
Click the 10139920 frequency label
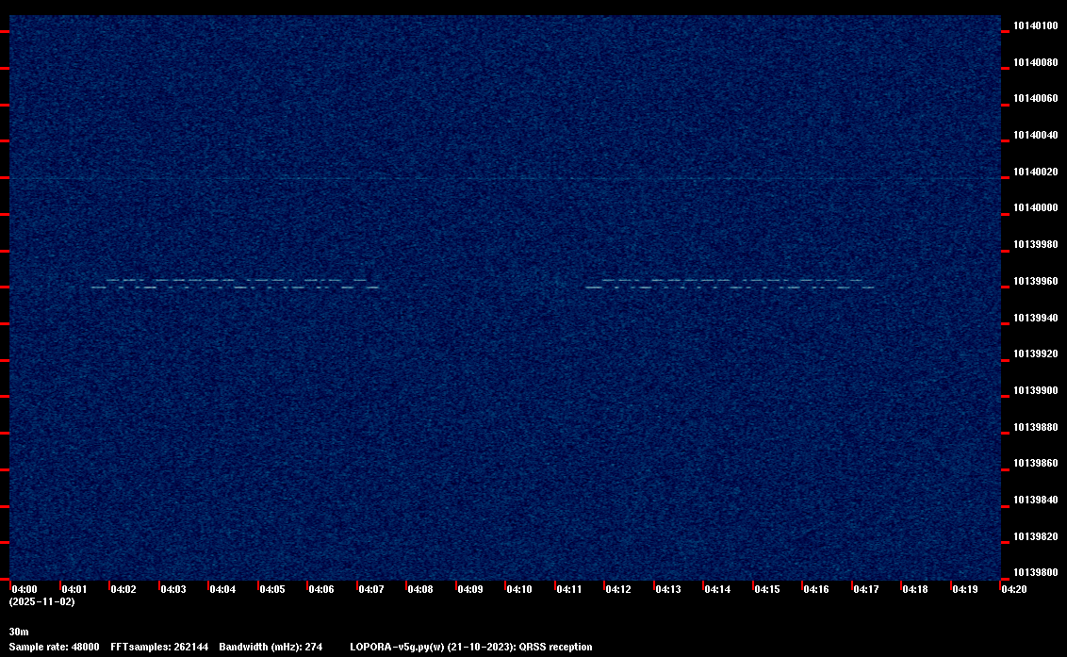click(1036, 354)
